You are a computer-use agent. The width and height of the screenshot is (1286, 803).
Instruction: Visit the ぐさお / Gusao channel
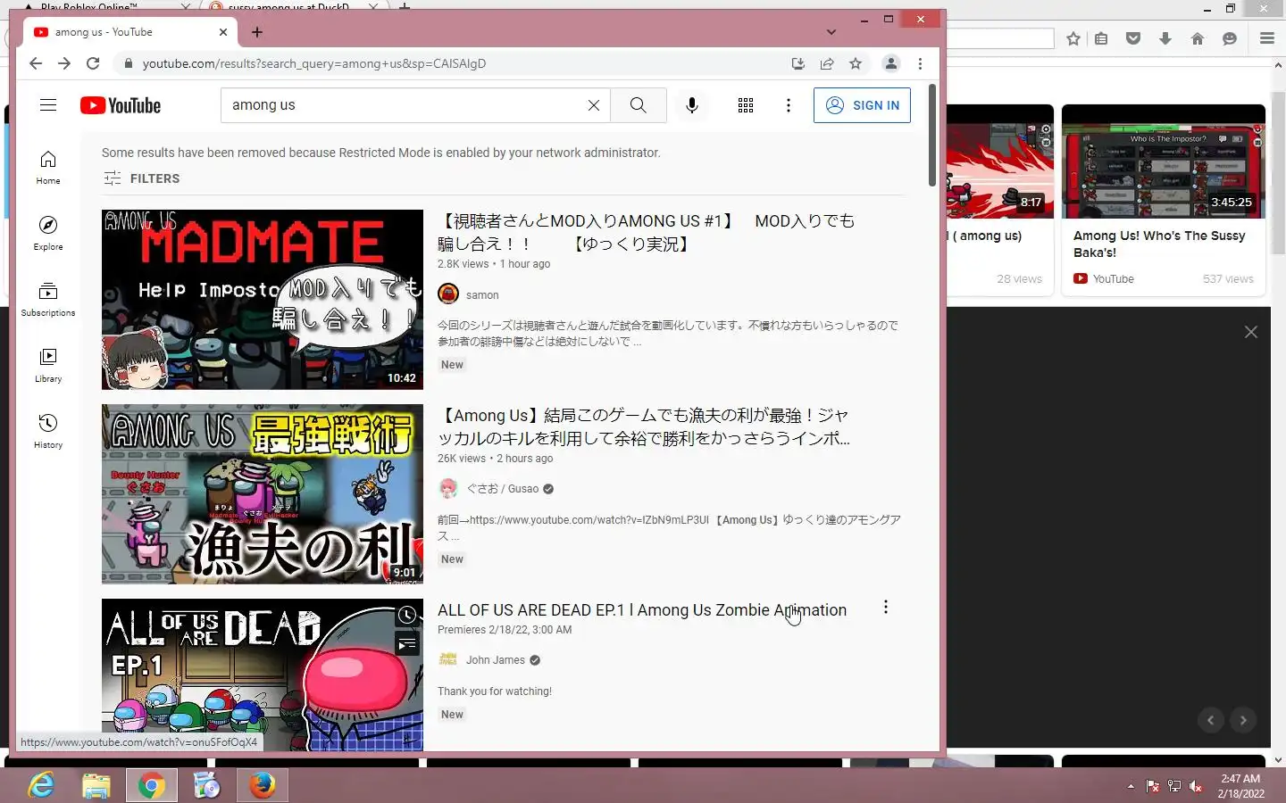click(x=503, y=489)
